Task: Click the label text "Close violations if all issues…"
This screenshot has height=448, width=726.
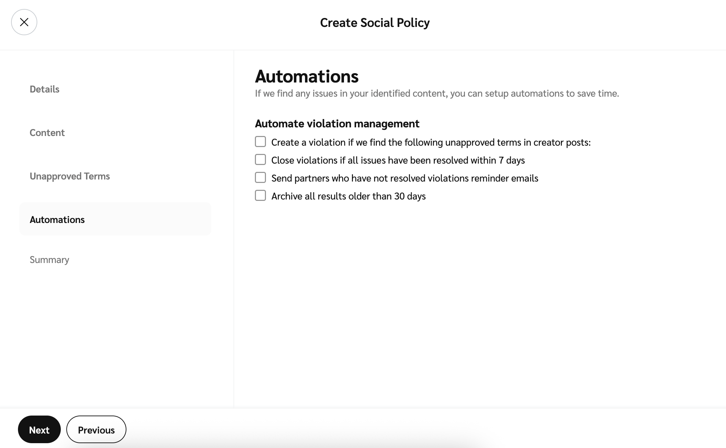Action: [398, 160]
